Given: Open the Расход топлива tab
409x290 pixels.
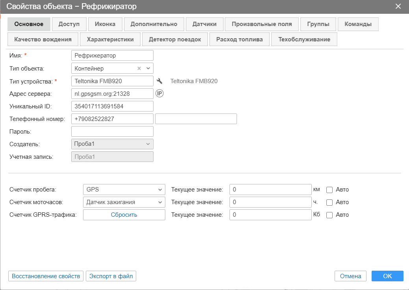Looking at the screenshot, I should pos(239,39).
